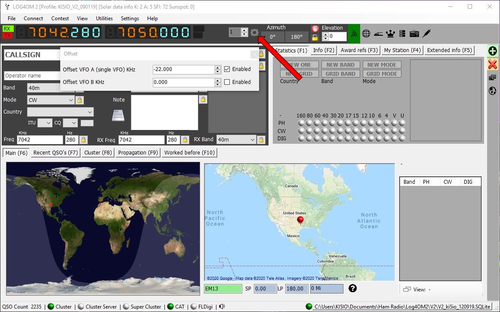The image size is (500, 312).
Task: Toggle the lock beside the Note field
Action: click(203, 99)
